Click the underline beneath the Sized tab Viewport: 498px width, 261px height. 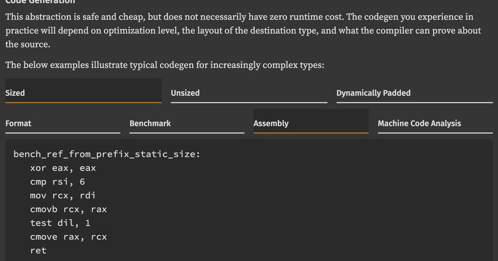(x=83, y=102)
